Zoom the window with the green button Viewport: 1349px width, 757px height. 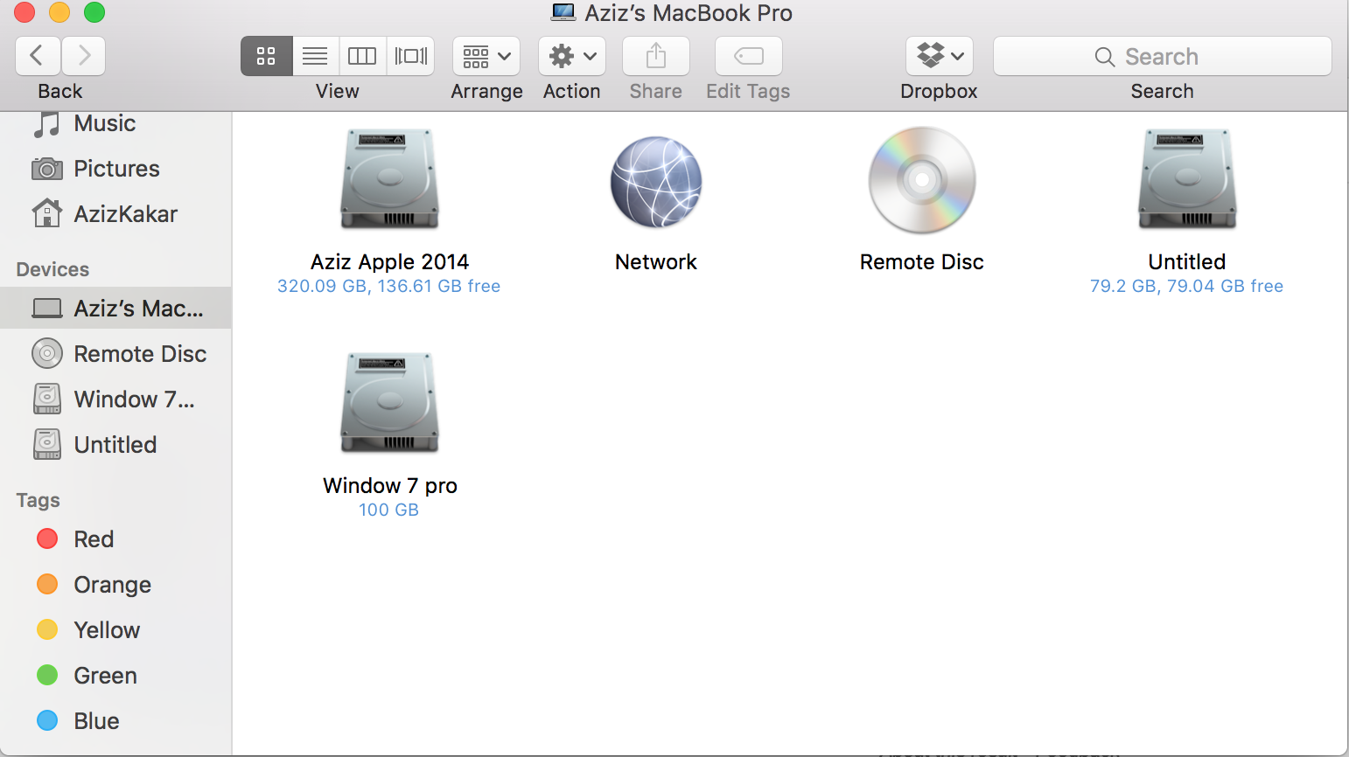coord(94,12)
